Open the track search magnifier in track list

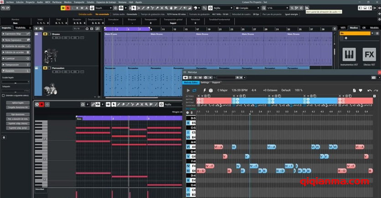[x=97, y=29]
